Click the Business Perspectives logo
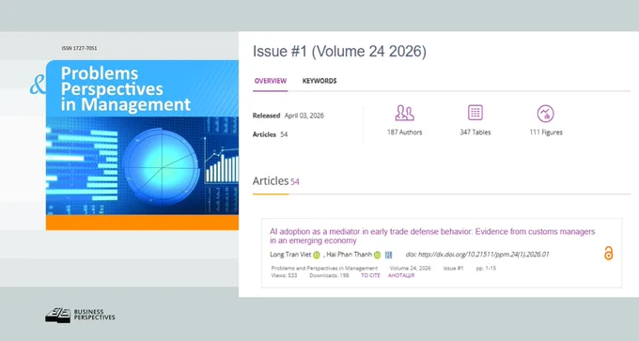 coord(80,315)
